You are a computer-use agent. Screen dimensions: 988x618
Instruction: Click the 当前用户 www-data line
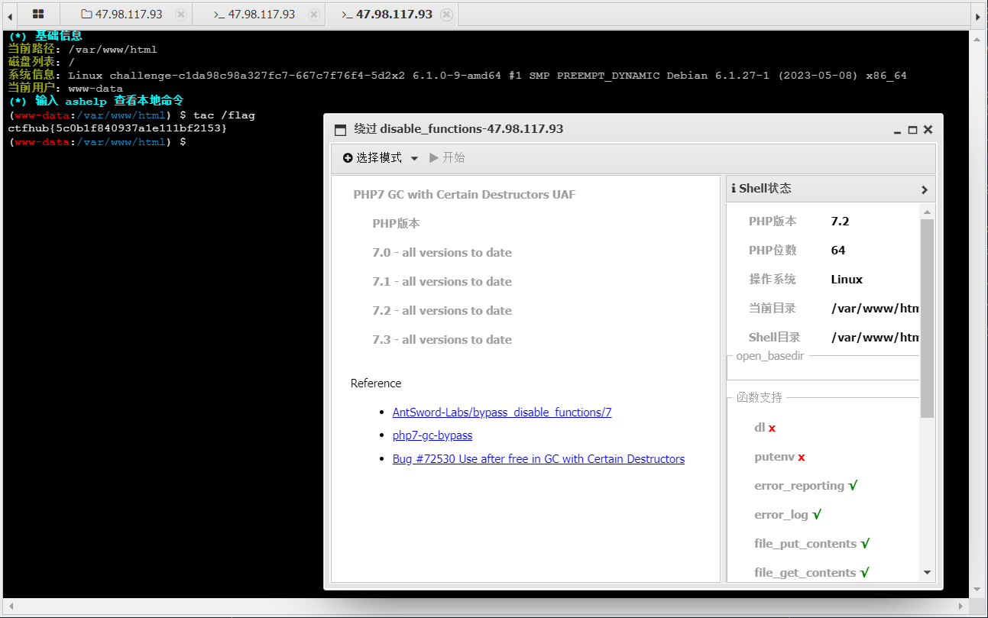(x=65, y=89)
